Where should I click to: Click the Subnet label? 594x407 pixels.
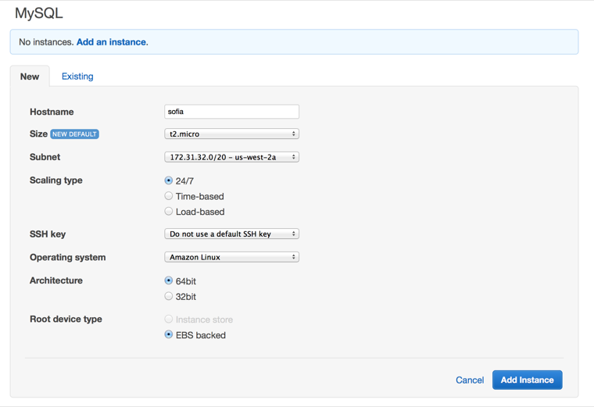(x=45, y=157)
